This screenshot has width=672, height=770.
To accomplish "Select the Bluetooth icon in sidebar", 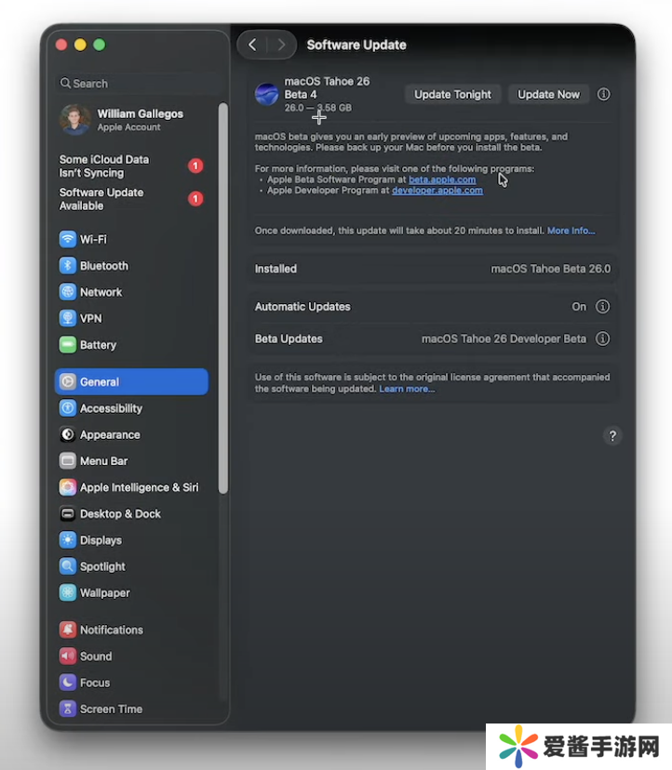I will point(67,266).
